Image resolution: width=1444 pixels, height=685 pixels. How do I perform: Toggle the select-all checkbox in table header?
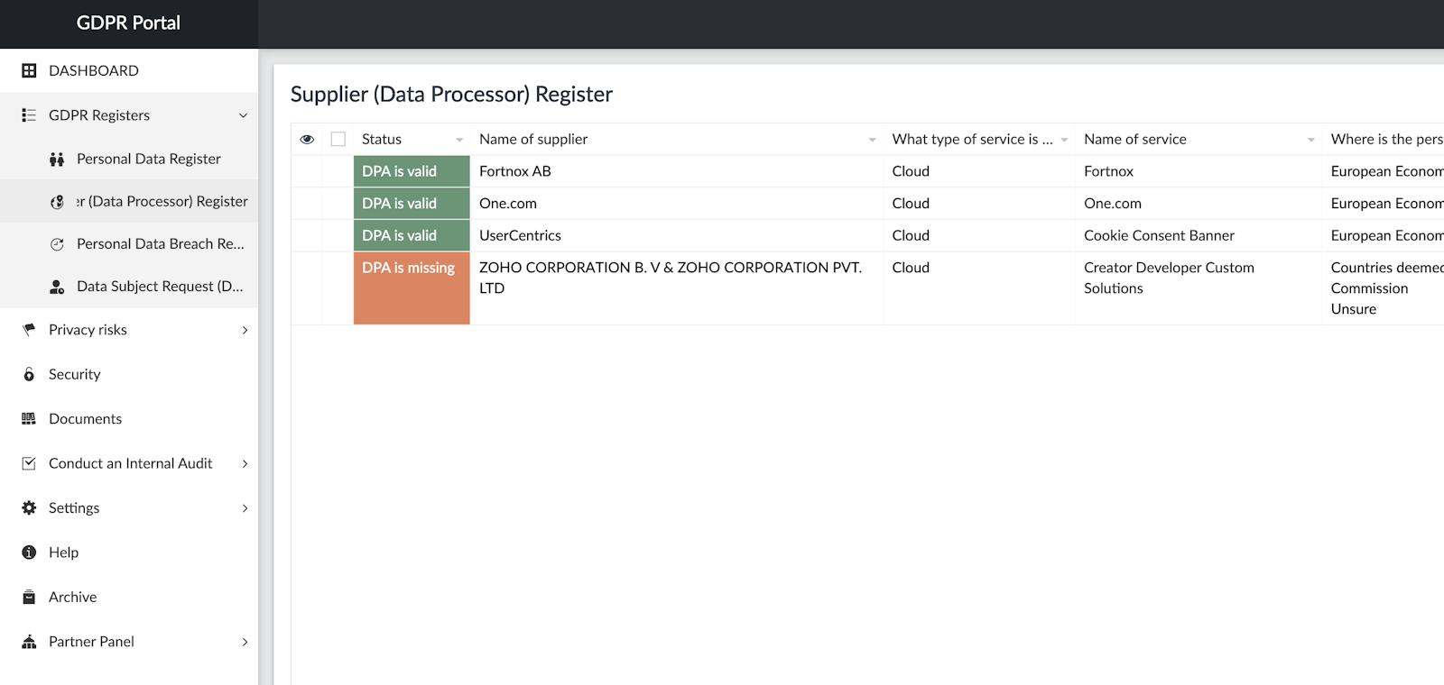[x=338, y=139]
